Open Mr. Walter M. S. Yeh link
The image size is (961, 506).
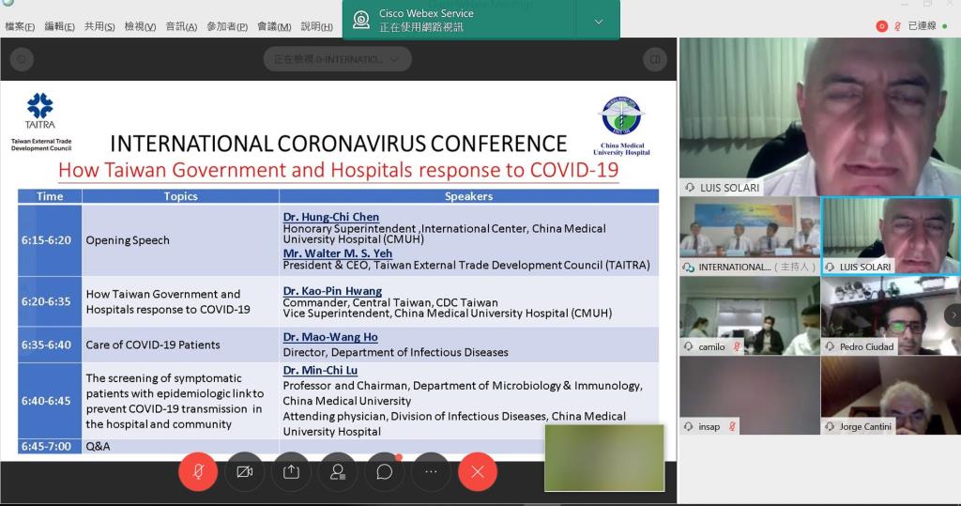(x=338, y=253)
